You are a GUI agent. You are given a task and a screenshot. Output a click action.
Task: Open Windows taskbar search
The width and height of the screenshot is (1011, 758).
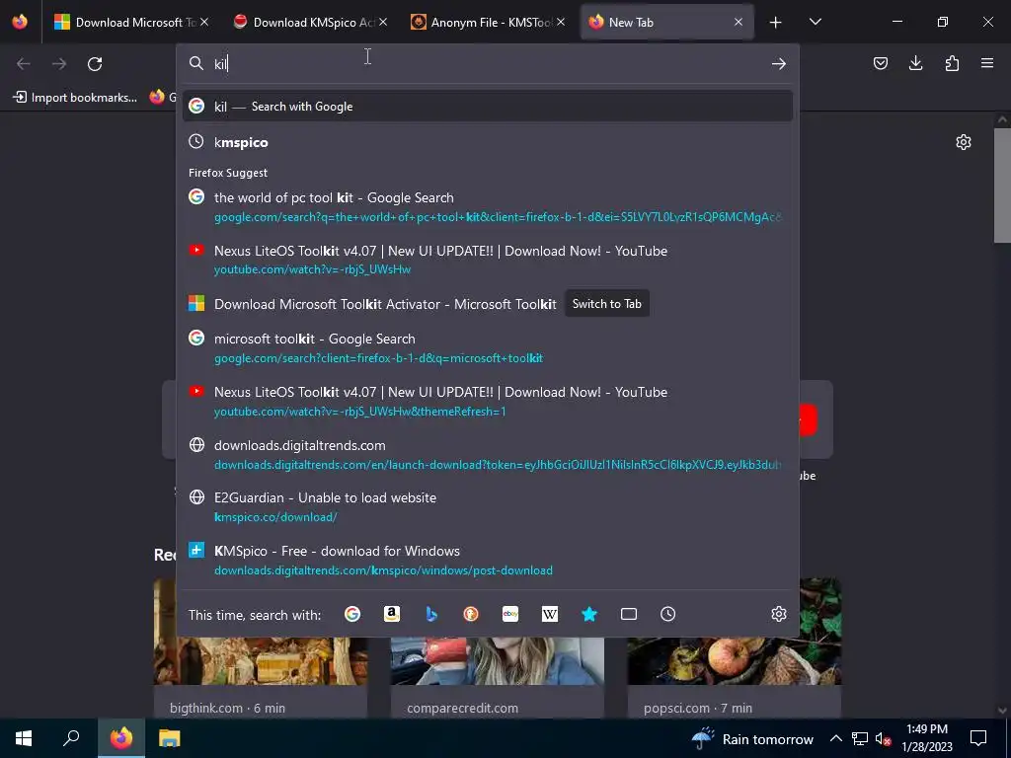(x=71, y=738)
